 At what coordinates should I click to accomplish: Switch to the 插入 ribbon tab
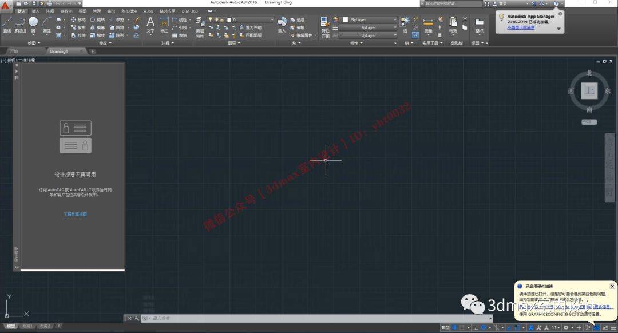tap(36, 10)
